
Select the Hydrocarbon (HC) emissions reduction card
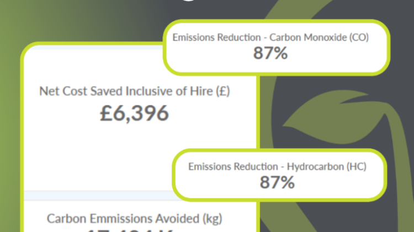point(279,175)
